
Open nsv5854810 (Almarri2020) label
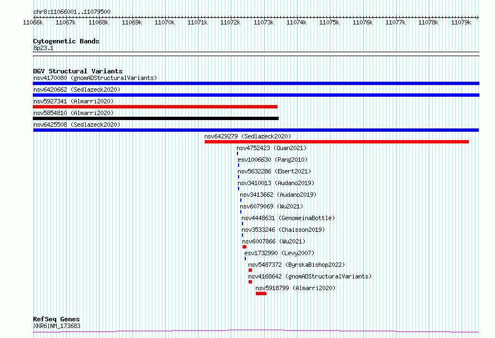point(73,113)
